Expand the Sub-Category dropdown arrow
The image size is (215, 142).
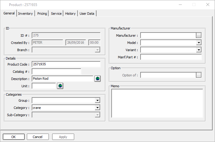coord(97,115)
